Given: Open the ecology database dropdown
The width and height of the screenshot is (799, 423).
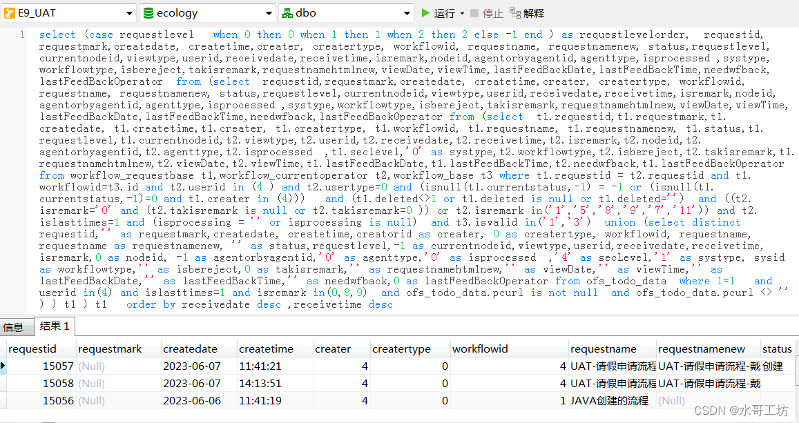Looking at the screenshot, I should (269, 12).
